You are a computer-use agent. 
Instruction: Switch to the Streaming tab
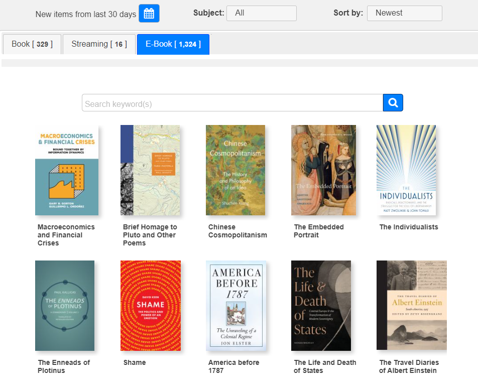[x=99, y=44]
